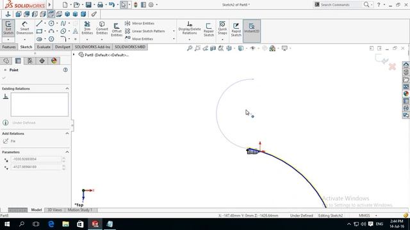
Task: Click the Rebuild traffic light icon
Action: point(135,4)
